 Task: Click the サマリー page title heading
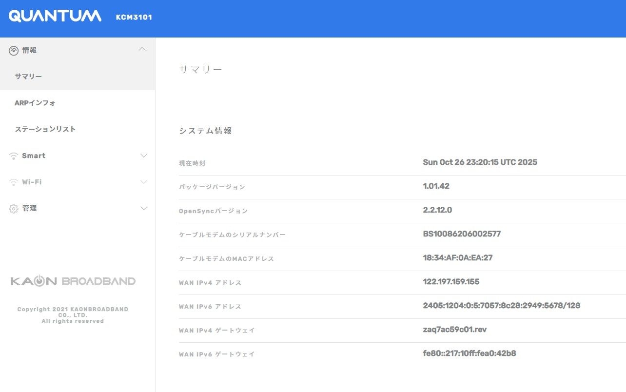[x=200, y=69]
